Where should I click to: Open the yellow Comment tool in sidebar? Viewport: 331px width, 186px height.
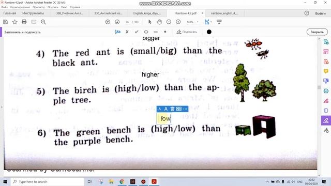[x=326, y=71]
